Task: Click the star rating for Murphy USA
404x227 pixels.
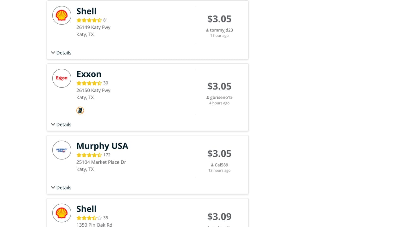Action: (x=89, y=155)
